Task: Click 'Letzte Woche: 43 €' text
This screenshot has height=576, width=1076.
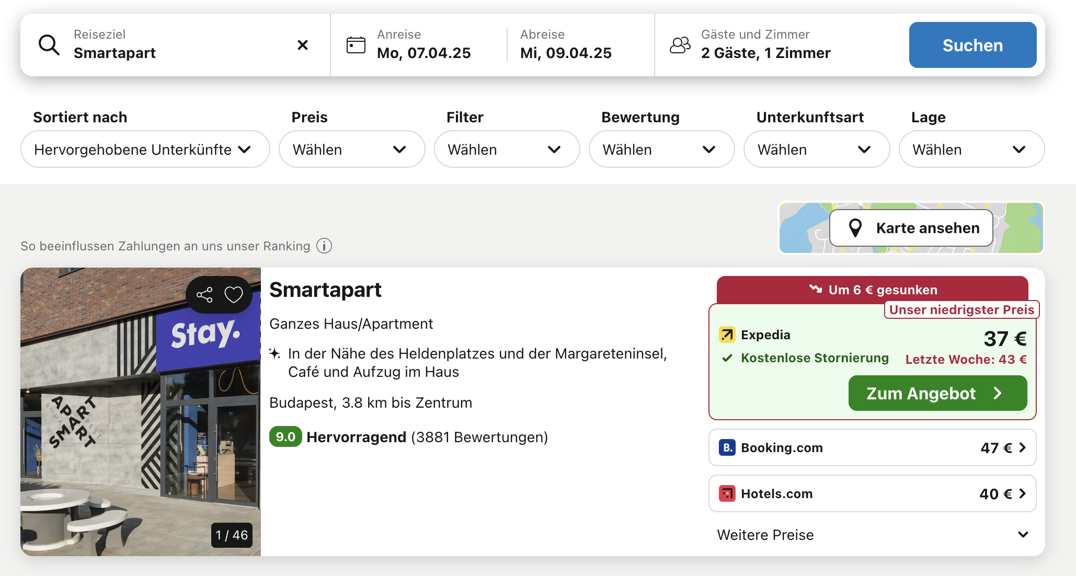Action: (966, 359)
